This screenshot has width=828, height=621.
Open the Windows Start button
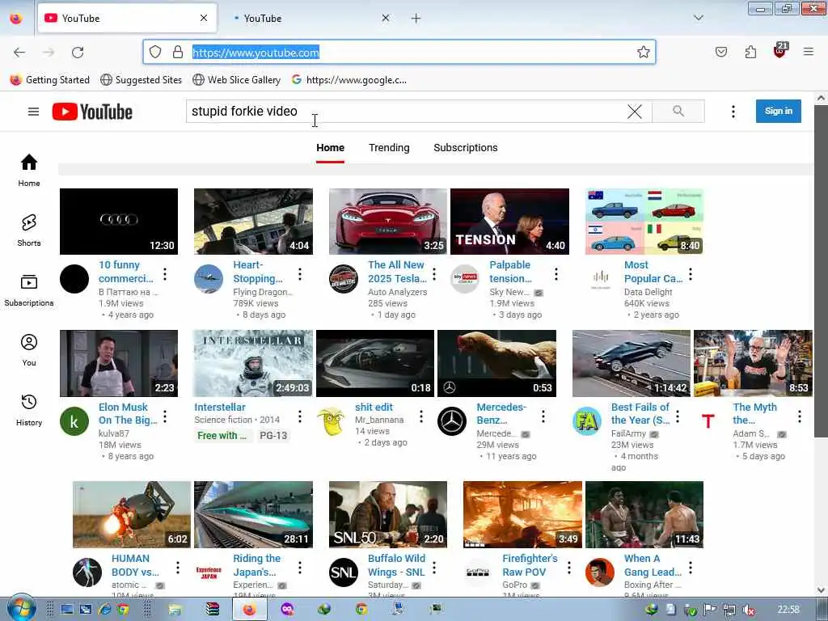point(21,608)
